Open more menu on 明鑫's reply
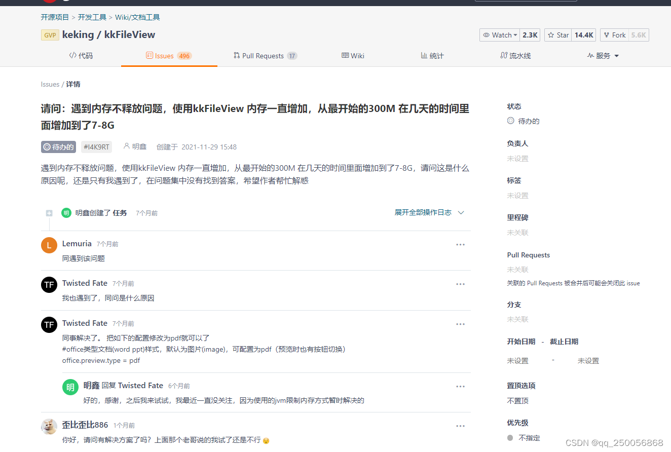Viewport: 671px width, 452px height. [460, 387]
